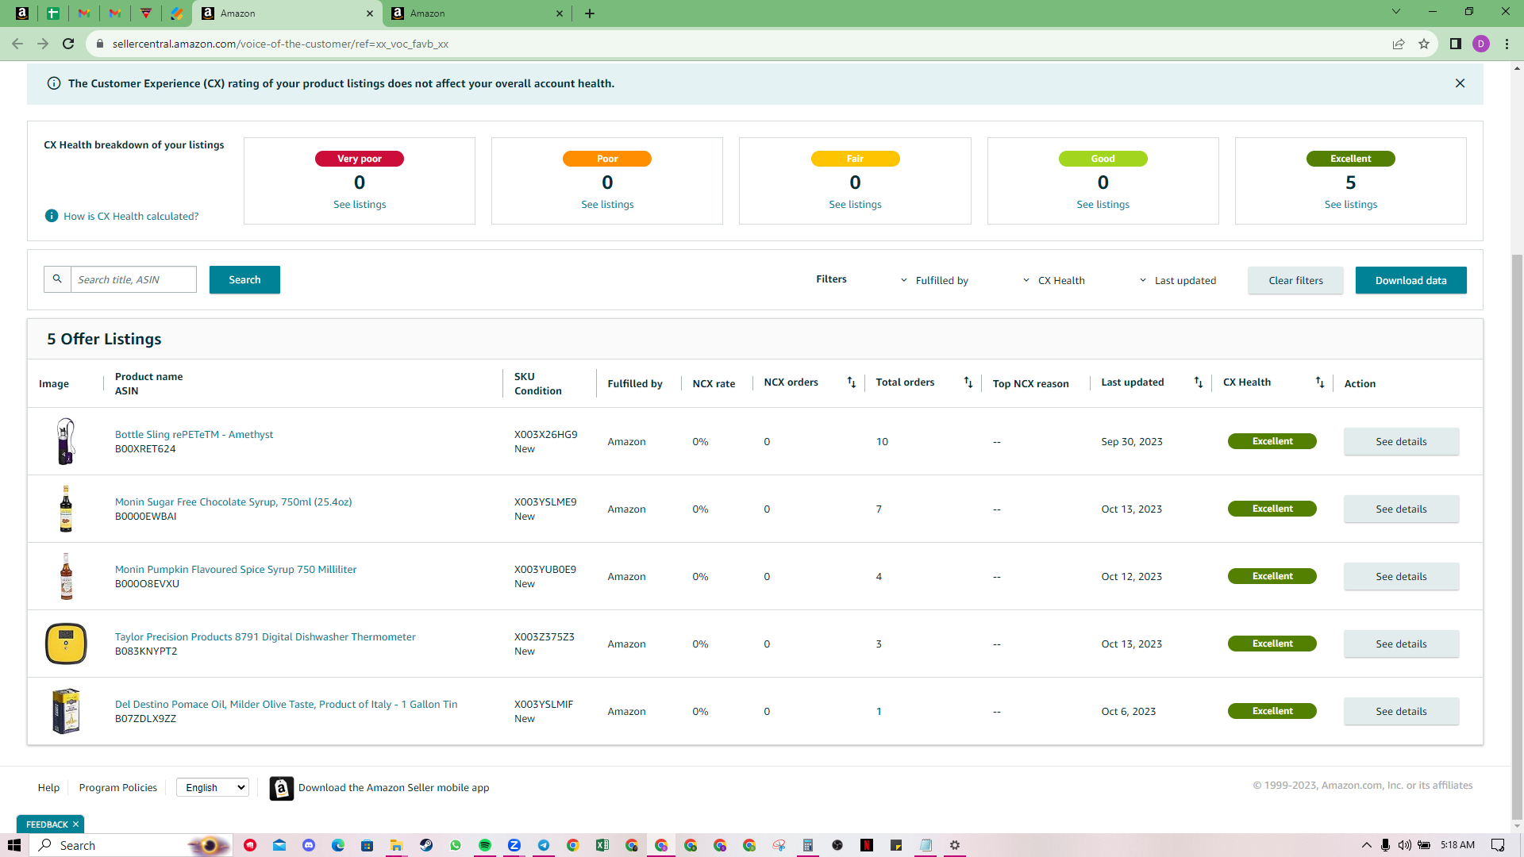Click Download data
Viewport: 1524px width, 857px height.
click(x=1410, y=280)
